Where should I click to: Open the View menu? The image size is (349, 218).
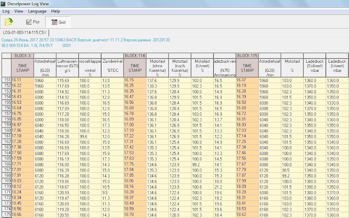19,11
